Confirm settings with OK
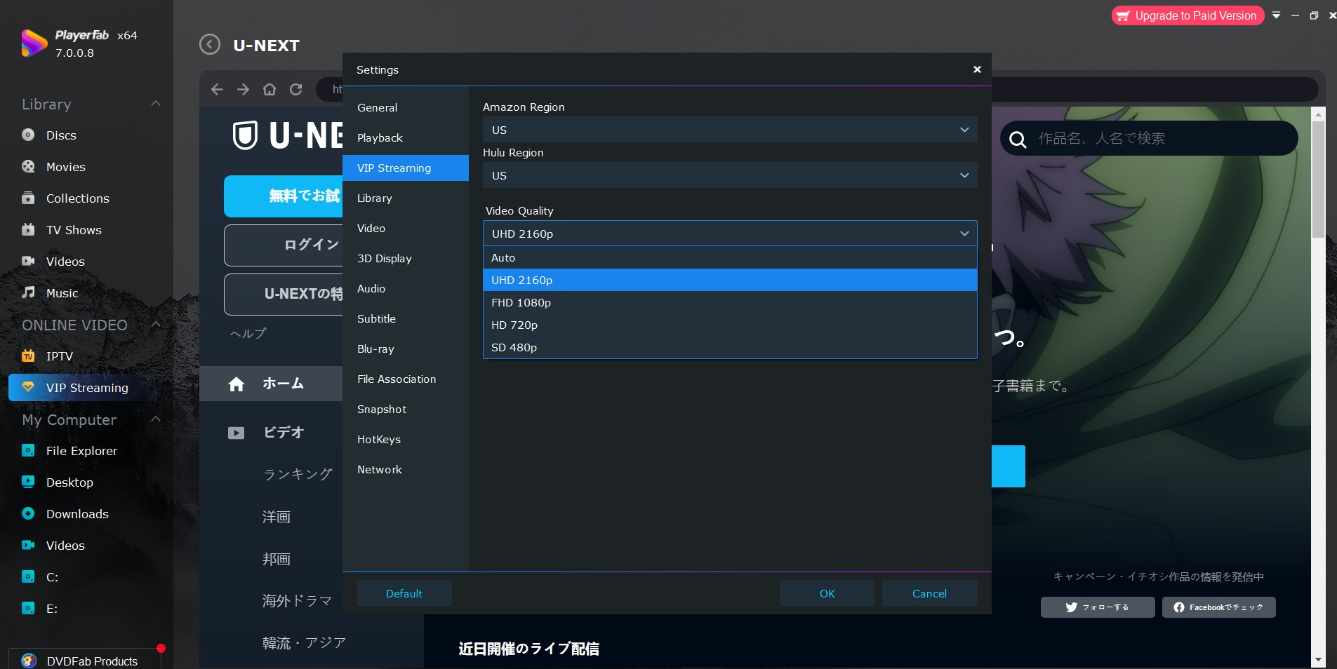 pos(827,593)
